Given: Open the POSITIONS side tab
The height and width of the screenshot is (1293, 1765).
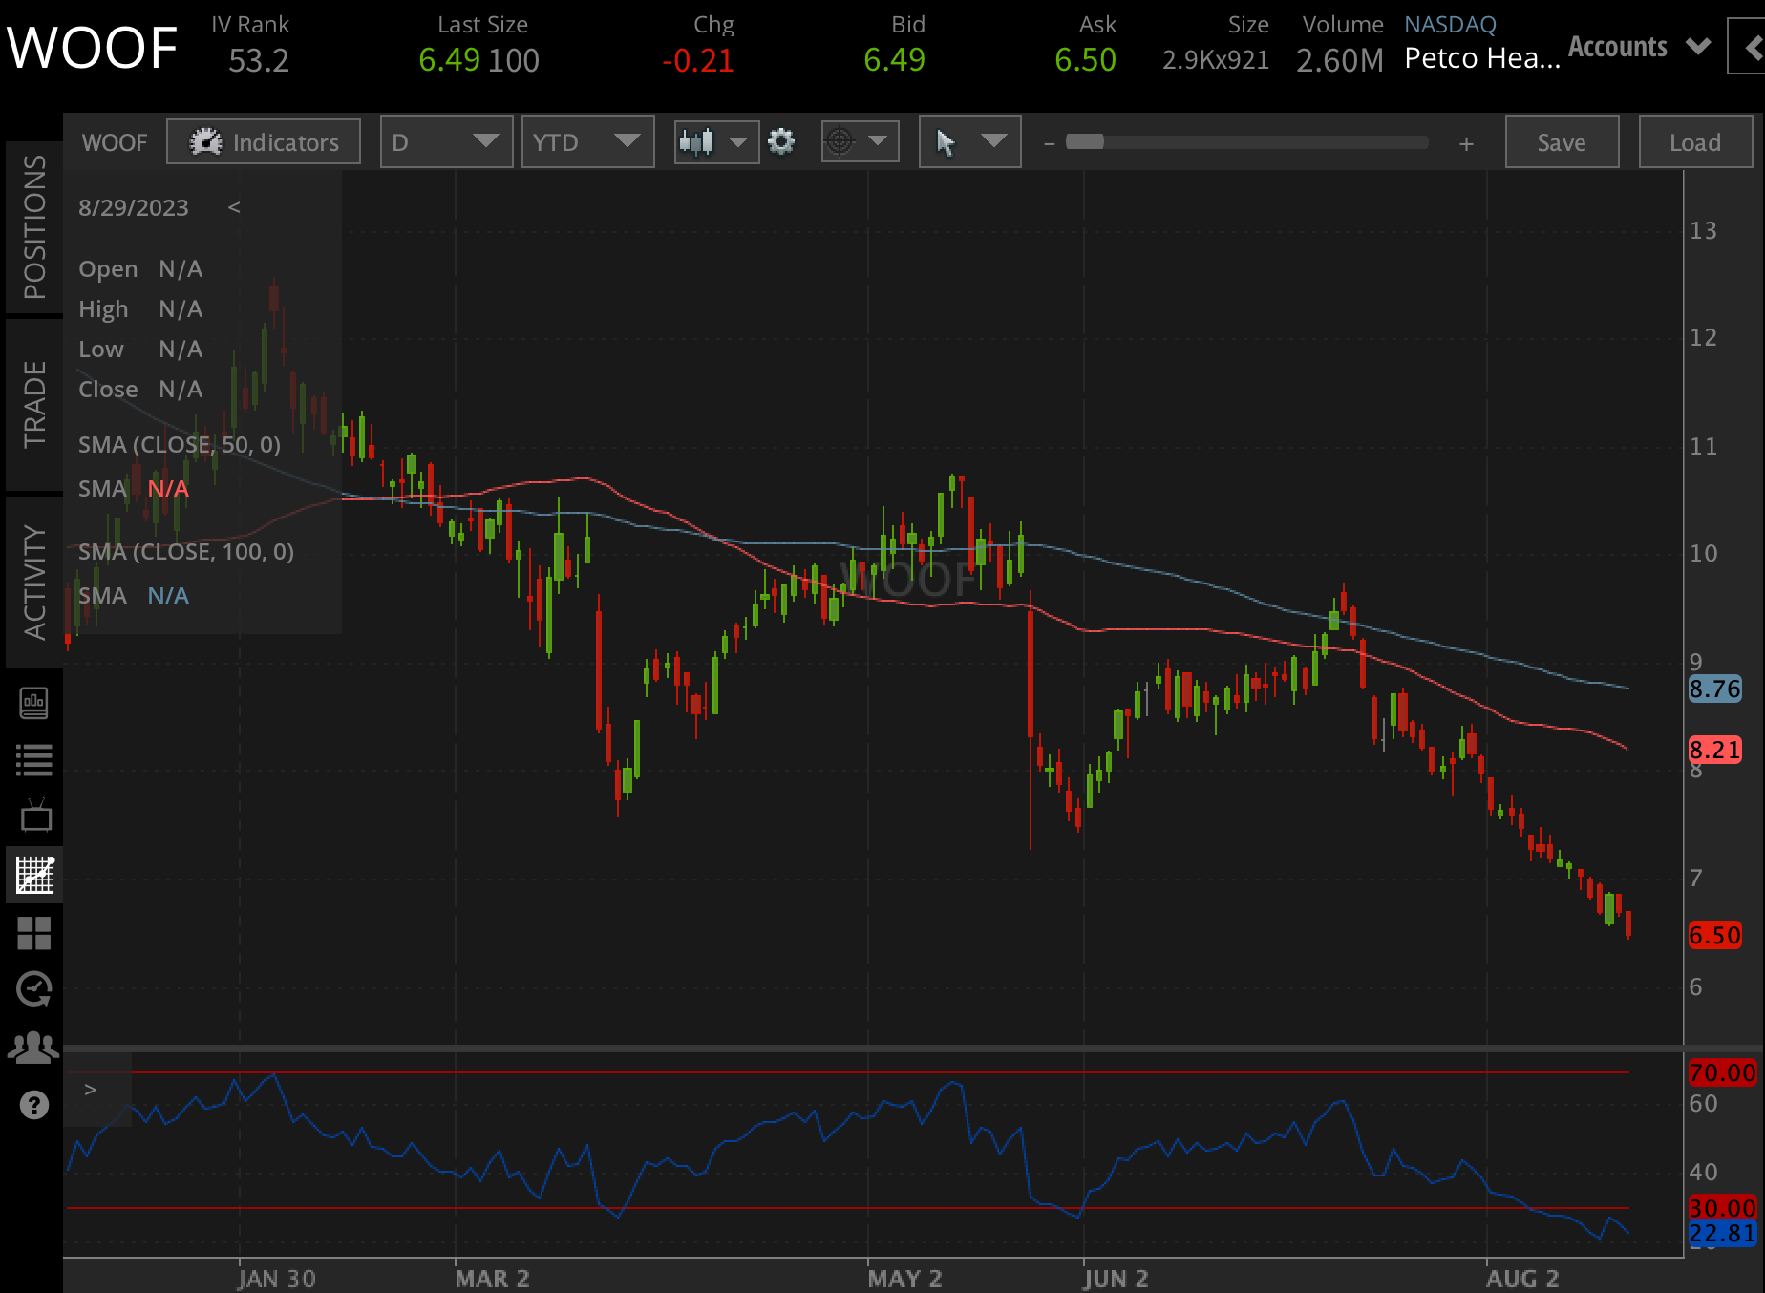Looking at the screenshot, I should click(x=34, y=227).
